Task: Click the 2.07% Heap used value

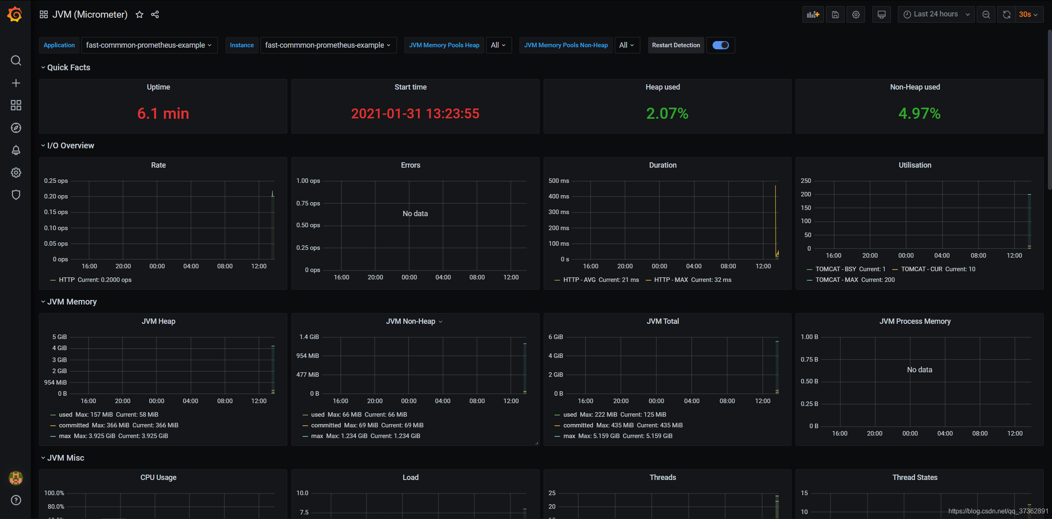Action: (x=667, y=113)
